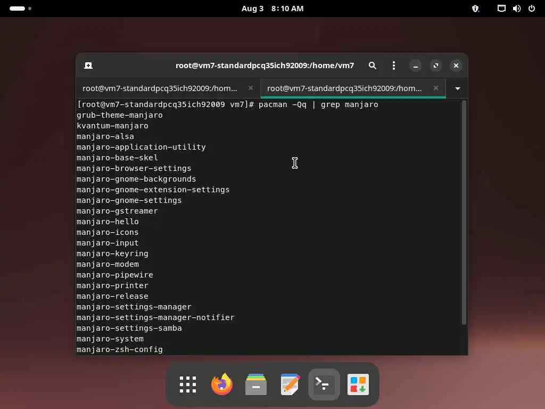545x409 pixels.
Task: Open the Software installer from the dock
Action: [x=358, y=385]
